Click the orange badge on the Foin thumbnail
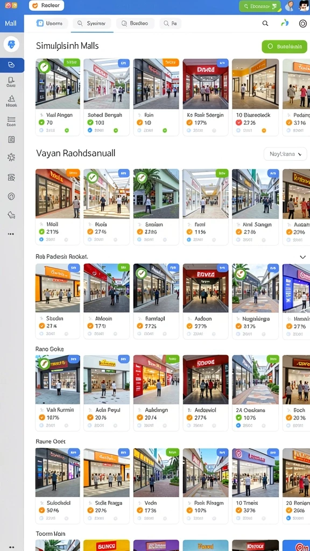The height and width of the screenshot is (551, 310). (x=171, y=62)
